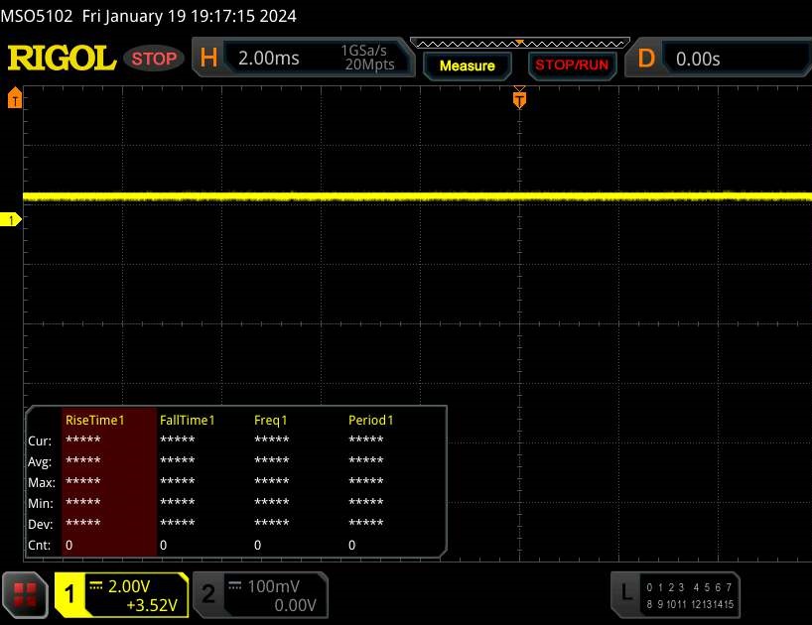Image resolution: width=812 pixels, height=625 pixels.
Task: Select the Freq1 measurement header
Action: (270, 420)
